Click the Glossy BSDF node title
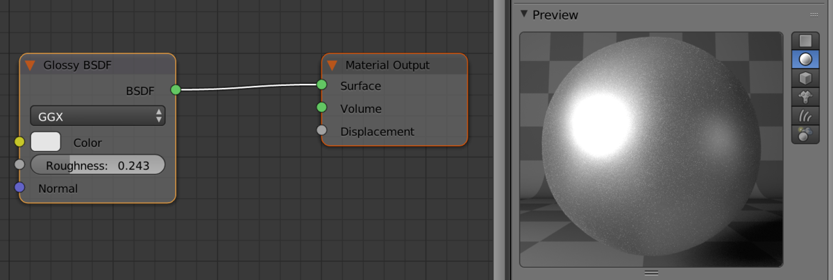 pyautogui.click(x=77, y=66)
